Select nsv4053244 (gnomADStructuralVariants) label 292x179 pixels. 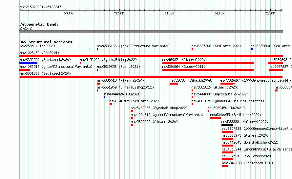pyautogui.click(x=257, y=149)
